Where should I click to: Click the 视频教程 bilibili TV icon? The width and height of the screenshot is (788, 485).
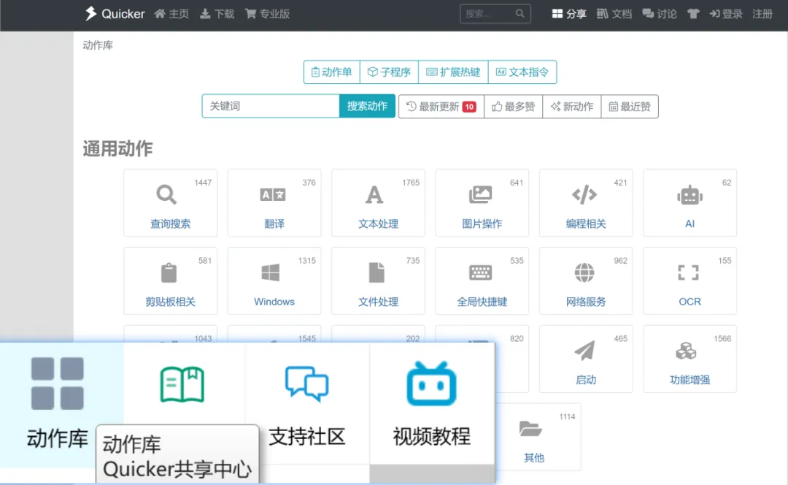(x=431, y=383)
